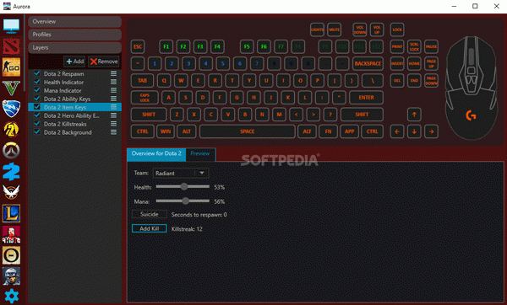Select the desktop monitor profile icon
This screenshot has width=507, height=305.
tap(11, 26)
